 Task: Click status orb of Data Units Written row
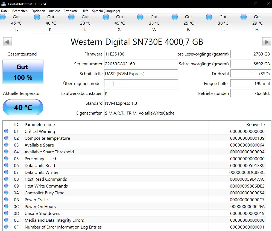tap(6, 172)
